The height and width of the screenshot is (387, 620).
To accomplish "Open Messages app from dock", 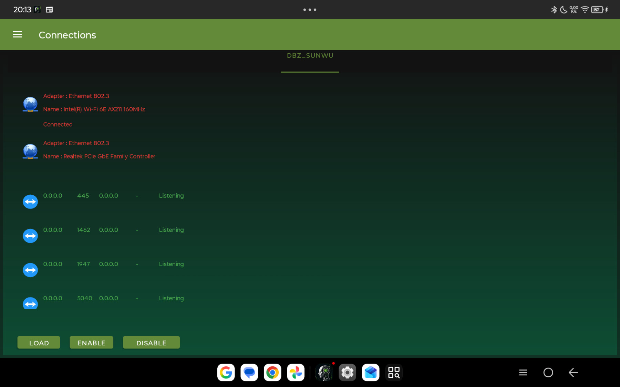I will (x=249, y=373).
